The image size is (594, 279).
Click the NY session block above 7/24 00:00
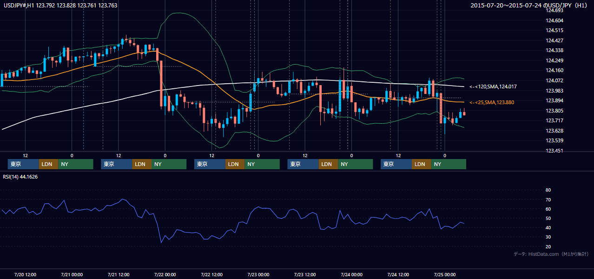pos(356,164)
